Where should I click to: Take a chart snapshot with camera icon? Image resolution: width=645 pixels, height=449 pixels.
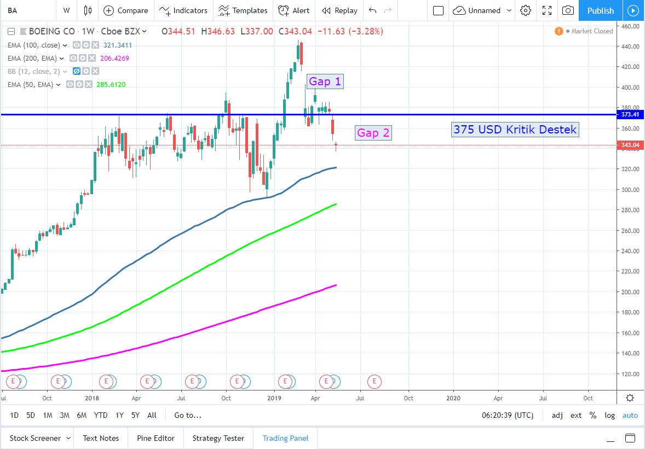(x=568, y=11)
